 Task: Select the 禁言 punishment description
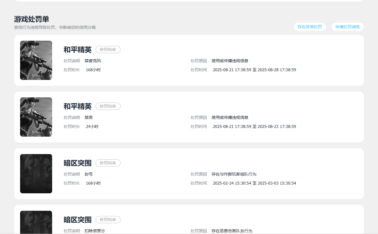[89, 117]
